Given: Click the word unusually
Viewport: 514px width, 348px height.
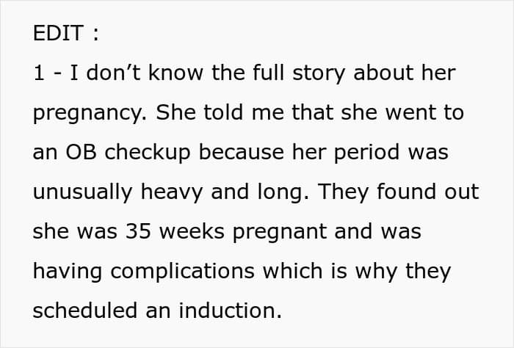Looking at the screenshot, I should pyautogui.click(x=82, y=193).
